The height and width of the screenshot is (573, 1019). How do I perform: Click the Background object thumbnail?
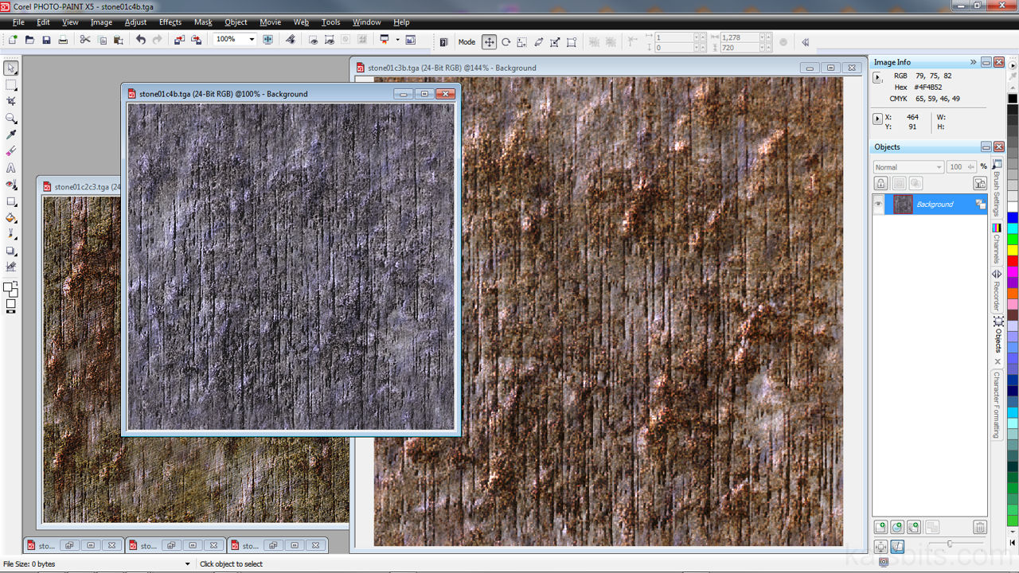[x=903, y=205]
